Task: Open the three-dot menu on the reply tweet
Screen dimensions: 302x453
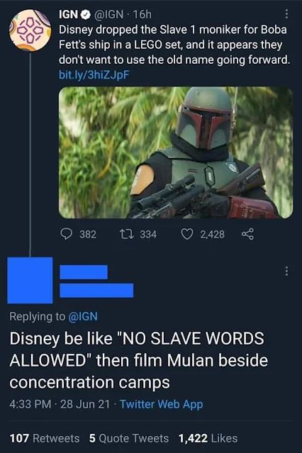Action: (286, 271)
